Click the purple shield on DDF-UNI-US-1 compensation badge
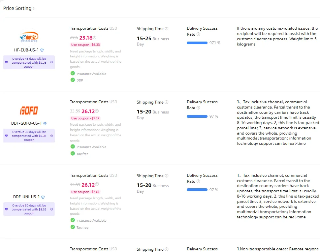Screen dimensions: 320x252 [x=7, y=209]
